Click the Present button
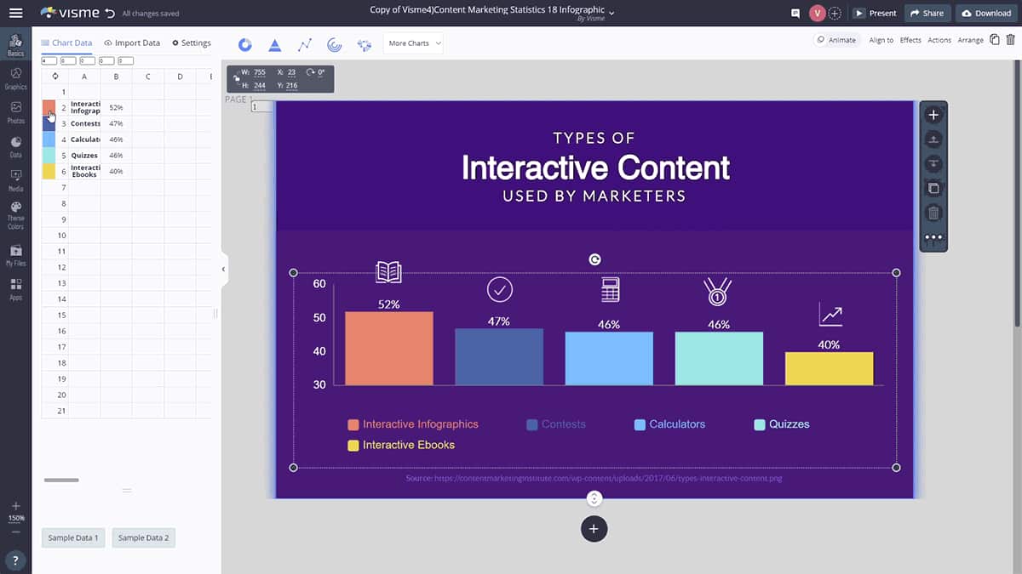The width and height of the screenshot is (1022, 574). [875, 13]
